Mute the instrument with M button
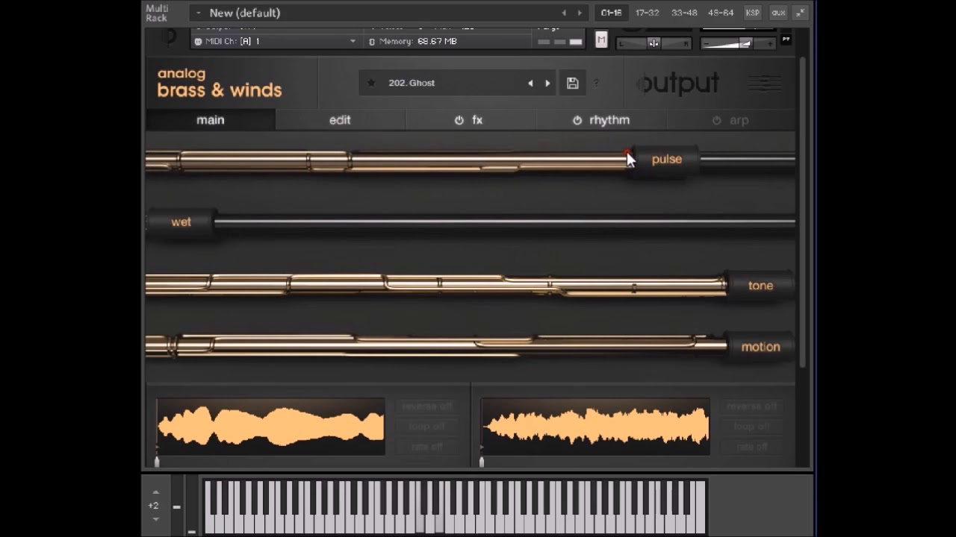Image resolution: width=956 pixels, height=537 pixels. coord(601,40)
